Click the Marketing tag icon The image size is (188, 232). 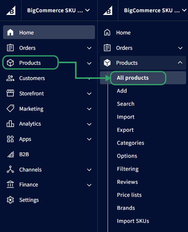[10, 108]
